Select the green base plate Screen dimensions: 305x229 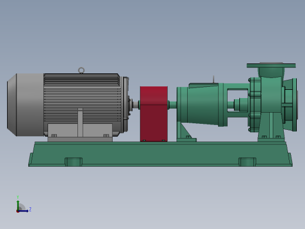[160, 154]
